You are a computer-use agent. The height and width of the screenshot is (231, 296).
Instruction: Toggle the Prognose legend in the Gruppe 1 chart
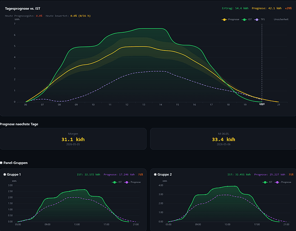click(x=132, y=182)
